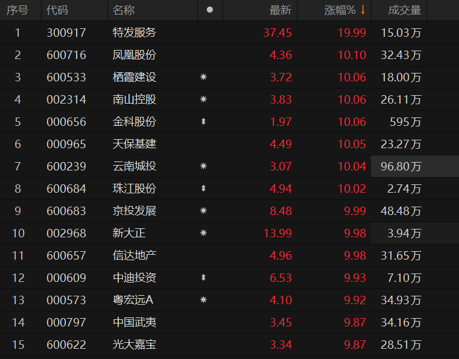
Task: Click the 代码 column header
Action: (57, 10)
